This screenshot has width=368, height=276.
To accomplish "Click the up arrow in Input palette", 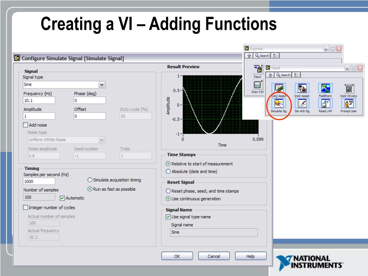I will pyautogui.click(x=270, y=75).
